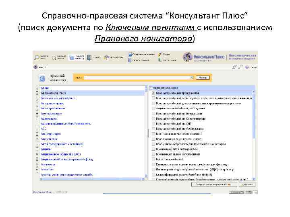The height and width of the screenshot is (217, 290).
Task: Select Авторское право entry
Action: 52,103
